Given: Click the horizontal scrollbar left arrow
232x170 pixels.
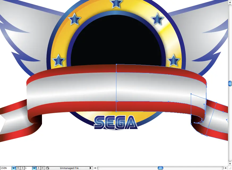Looking at the screenshot, I should pos(95,168).
